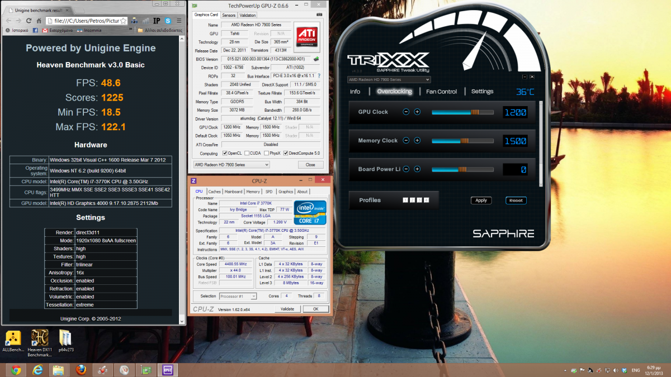Viewport: 671px width, 377px height.
Task: Open TRIXX Settings tab
Action: [482, 92]
